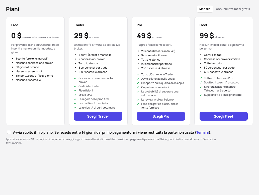The image size is (259, 195).
Task: Click the Scegli Trader button
Action: (x=98, y=116)
